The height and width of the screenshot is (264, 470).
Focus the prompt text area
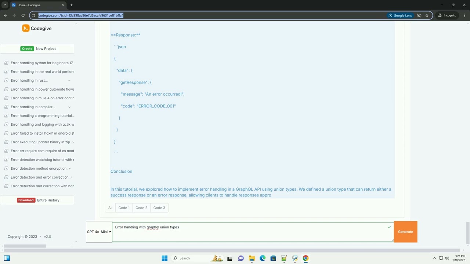[x=253, y=232]
